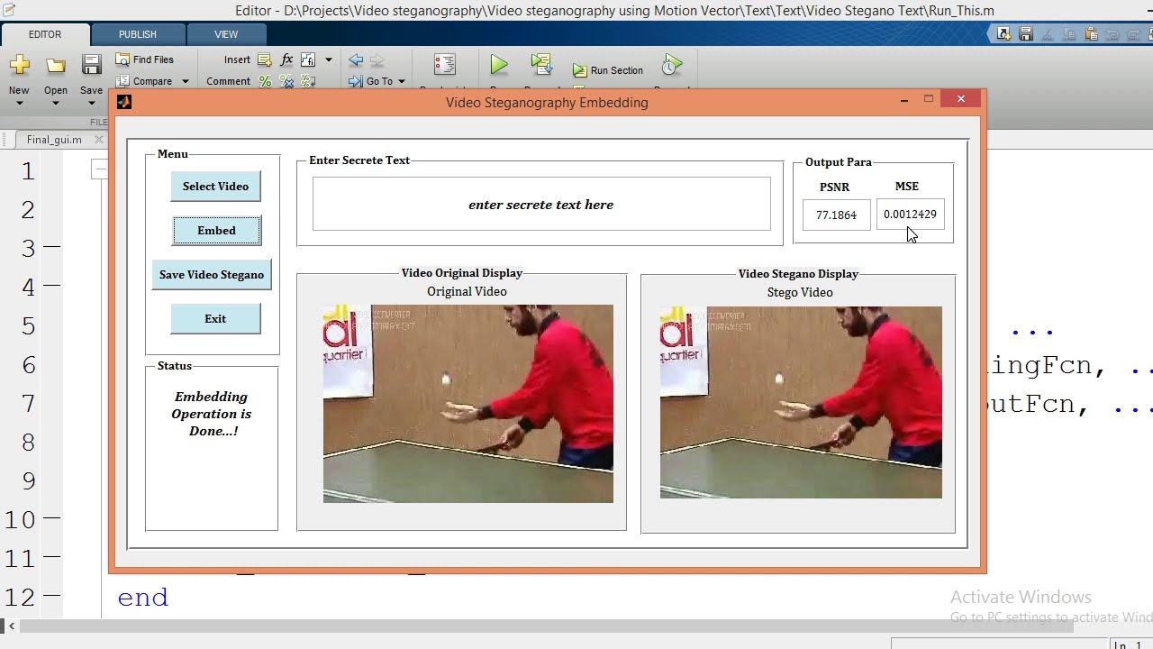Click the Breakpoints icon

point(444,65)
